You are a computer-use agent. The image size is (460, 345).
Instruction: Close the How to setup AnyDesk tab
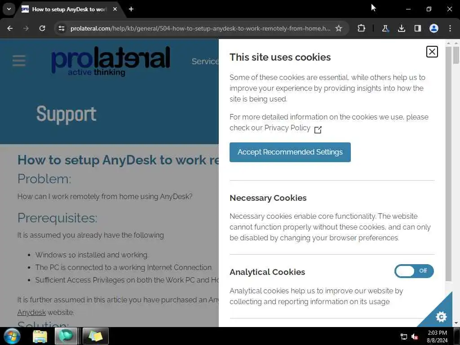pos(115,9)
